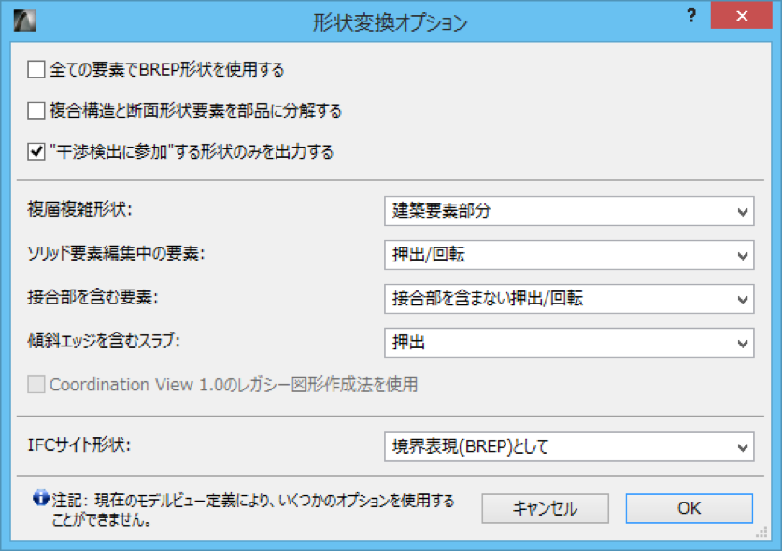Screen dimensions: 782x551
Task: Click the ArchiCAD icon in title bar
Action: [x=24, y=21]
